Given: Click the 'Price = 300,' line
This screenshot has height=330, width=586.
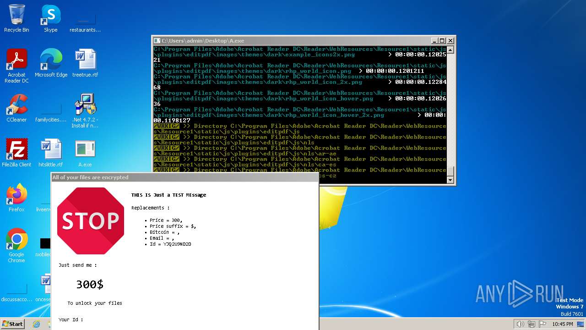Looking at the screenshot, I should [x=166, y=220].
